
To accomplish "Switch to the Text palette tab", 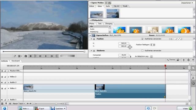I will [x=100, y=24].
